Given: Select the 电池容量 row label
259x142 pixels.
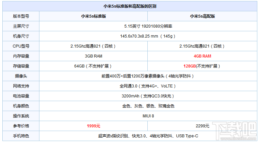Looking at the screenshot, I should (21, 96).
